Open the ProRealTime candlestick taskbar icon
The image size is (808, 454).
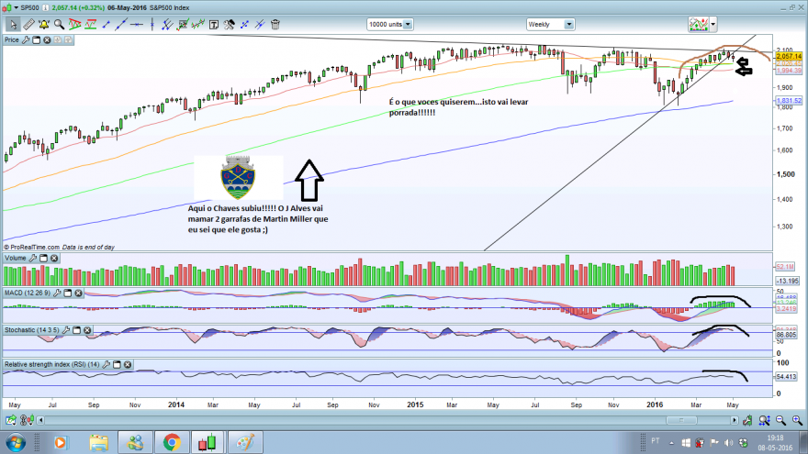coord(208,442)
